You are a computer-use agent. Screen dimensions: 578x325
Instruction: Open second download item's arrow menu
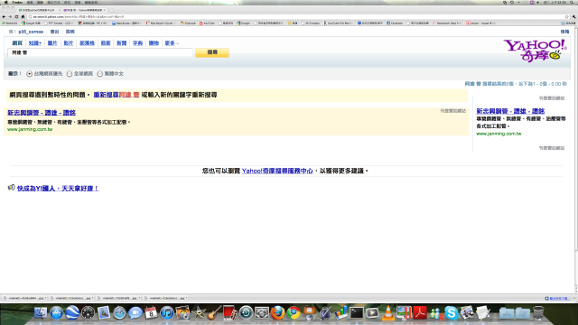(92, 298)
